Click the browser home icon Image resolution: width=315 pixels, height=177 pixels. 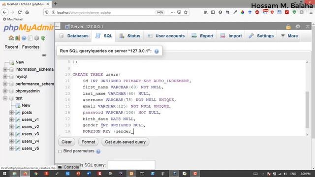point(27,12)
